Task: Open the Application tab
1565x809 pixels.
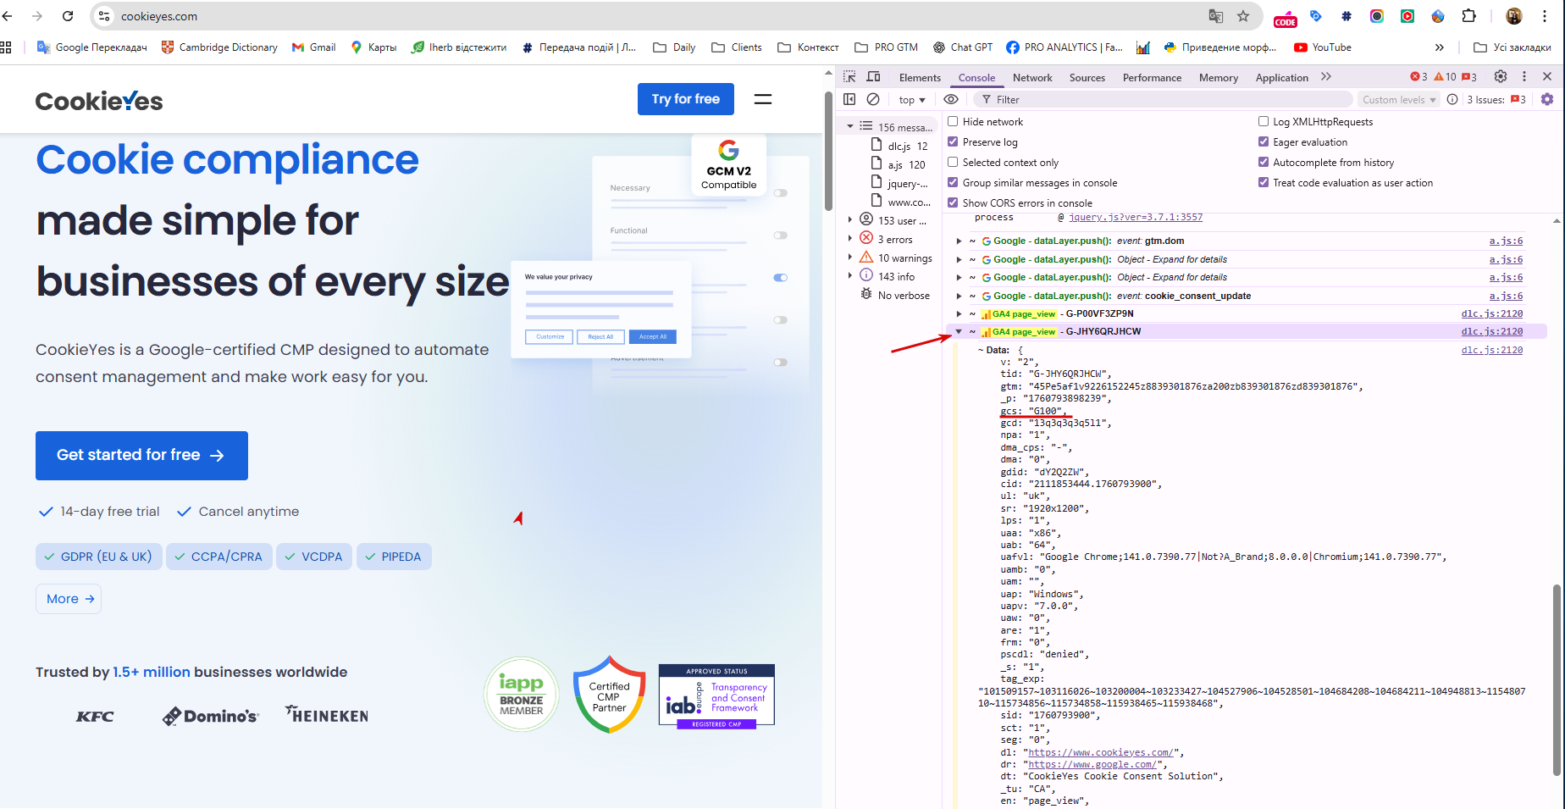Action: click(1282, 78)
